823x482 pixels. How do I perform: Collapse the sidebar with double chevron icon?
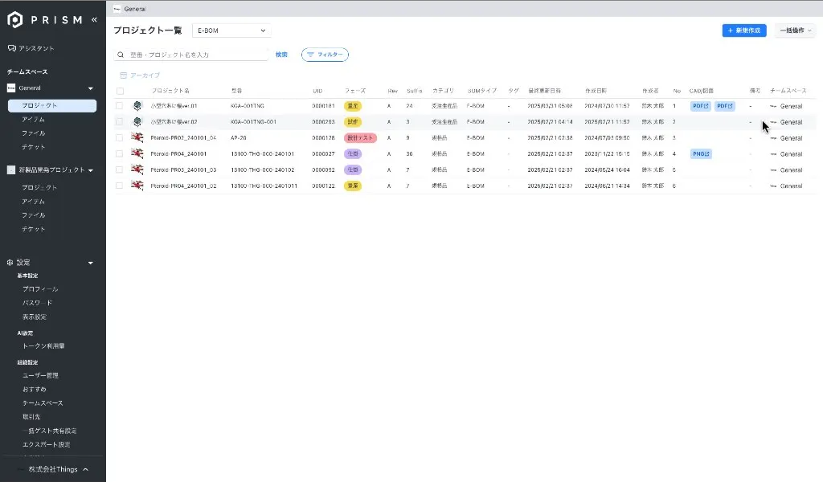(x=95, y=18)
